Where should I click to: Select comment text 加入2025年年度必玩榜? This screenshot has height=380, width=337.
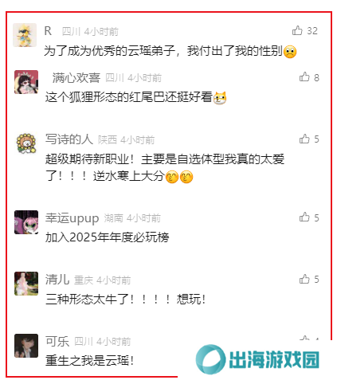pos(107,237)
